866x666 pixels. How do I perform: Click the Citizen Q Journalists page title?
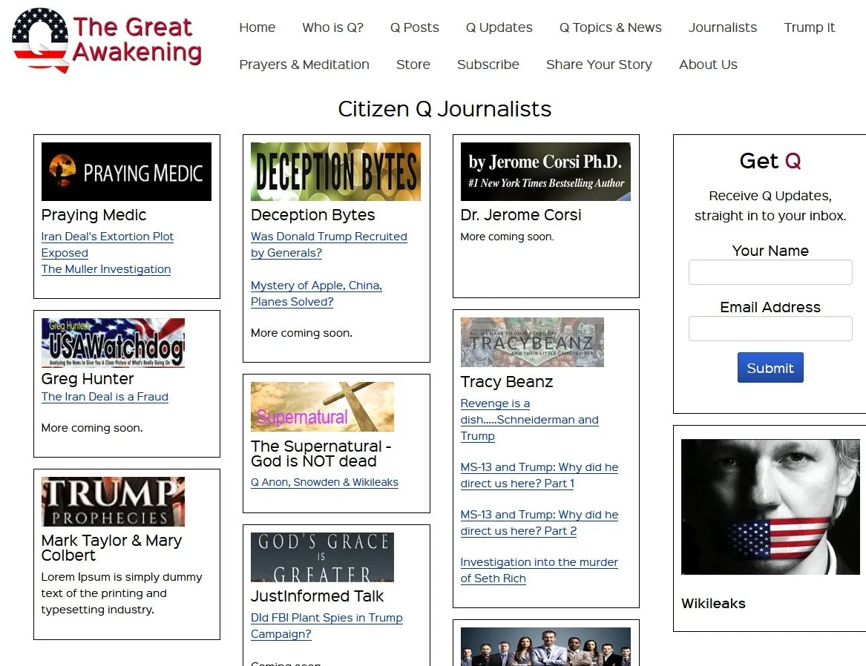445,109
